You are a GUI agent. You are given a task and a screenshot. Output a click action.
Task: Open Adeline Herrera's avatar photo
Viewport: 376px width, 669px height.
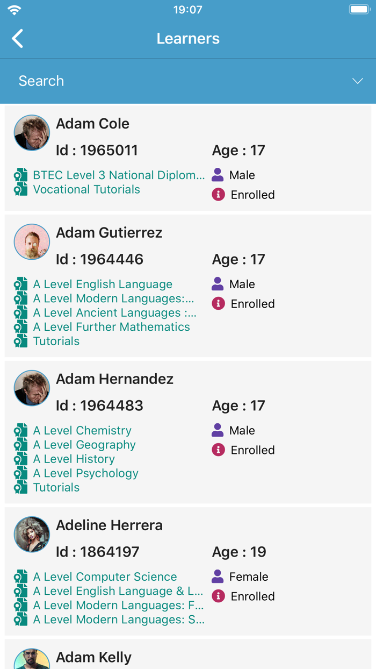(x=32, y=535)
